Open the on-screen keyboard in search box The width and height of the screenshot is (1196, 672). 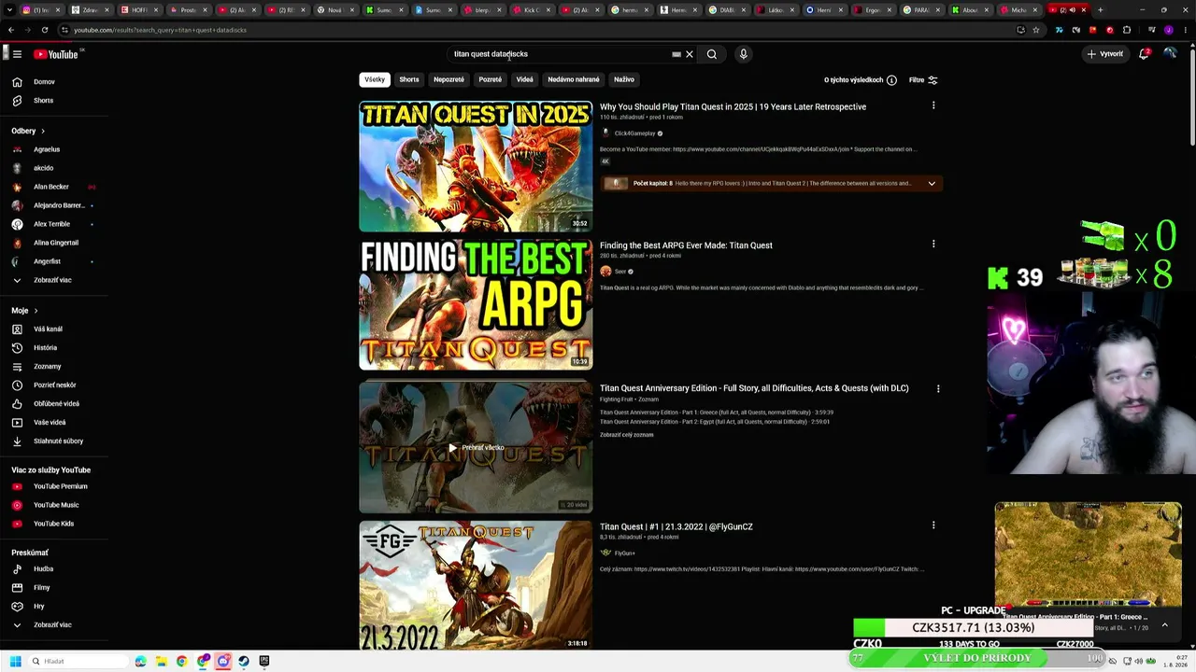pyautogui.click(x=676, y=54)
